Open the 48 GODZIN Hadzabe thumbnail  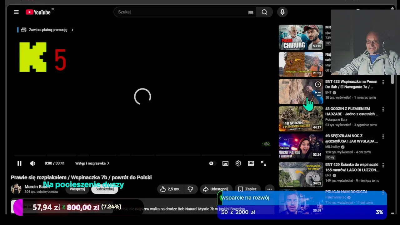(x=301, y=119)
